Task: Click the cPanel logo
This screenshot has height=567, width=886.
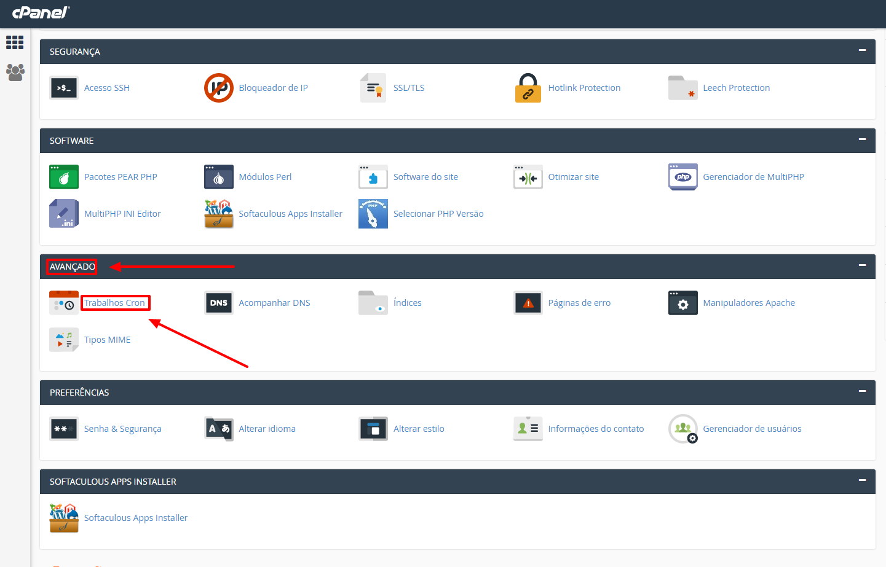Action: pyautogui.click(x=41, y=12)
